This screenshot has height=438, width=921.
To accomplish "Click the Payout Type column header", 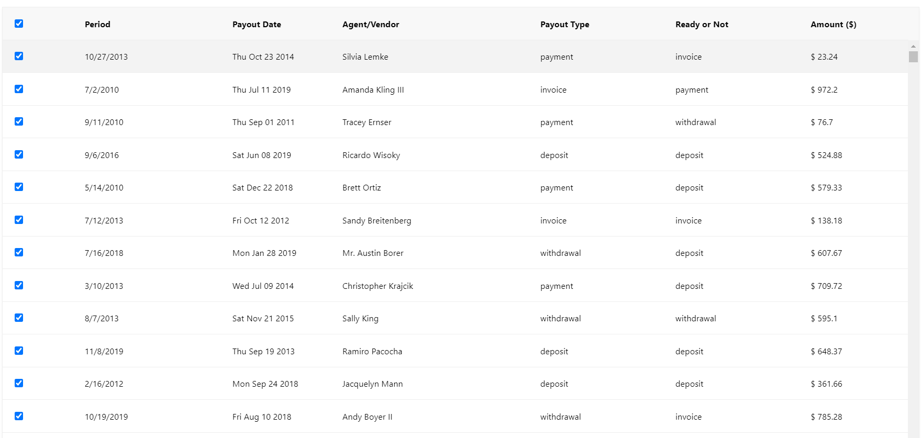I will (564, 25).
